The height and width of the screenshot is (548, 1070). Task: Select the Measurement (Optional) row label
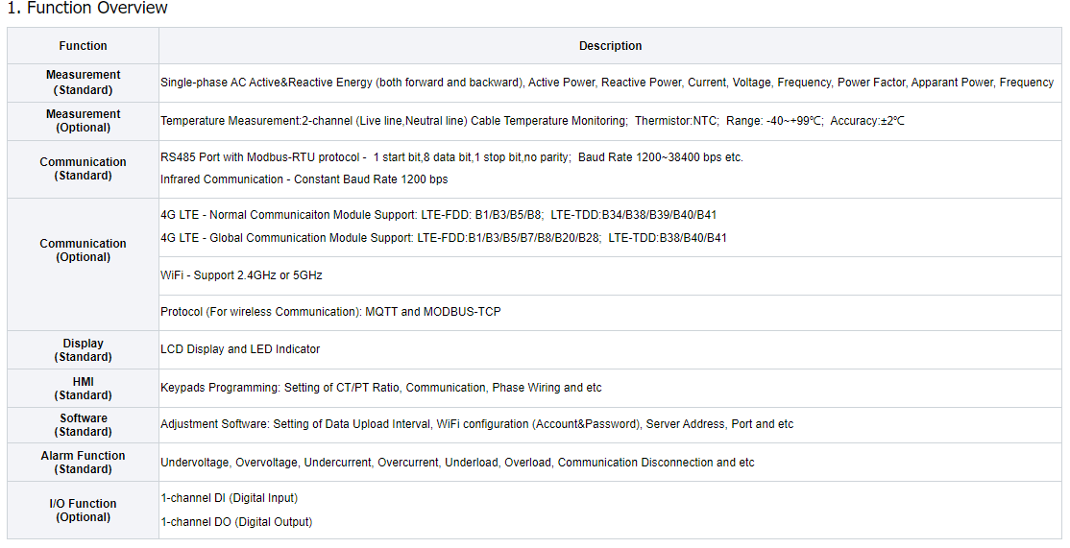click(x=84, y=121)
